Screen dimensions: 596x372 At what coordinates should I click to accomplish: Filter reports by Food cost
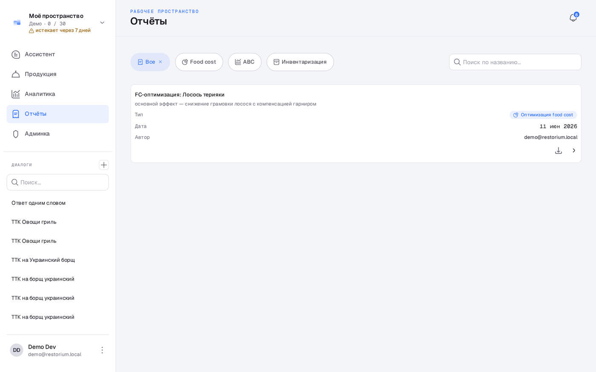199,62
